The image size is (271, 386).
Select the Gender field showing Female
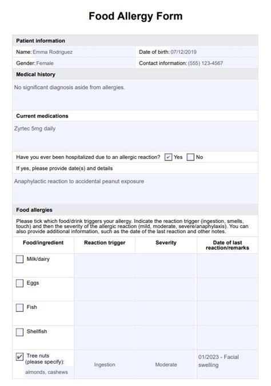(85, 63)
